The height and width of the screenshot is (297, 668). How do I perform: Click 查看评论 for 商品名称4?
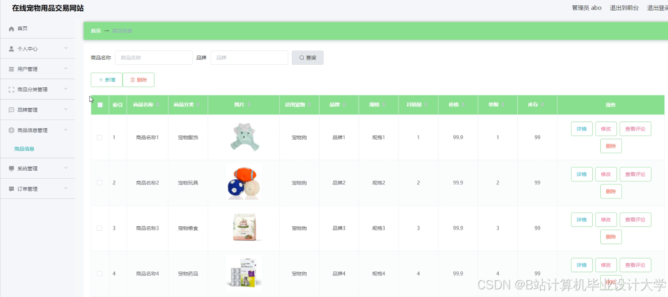(x=635, y=265)
